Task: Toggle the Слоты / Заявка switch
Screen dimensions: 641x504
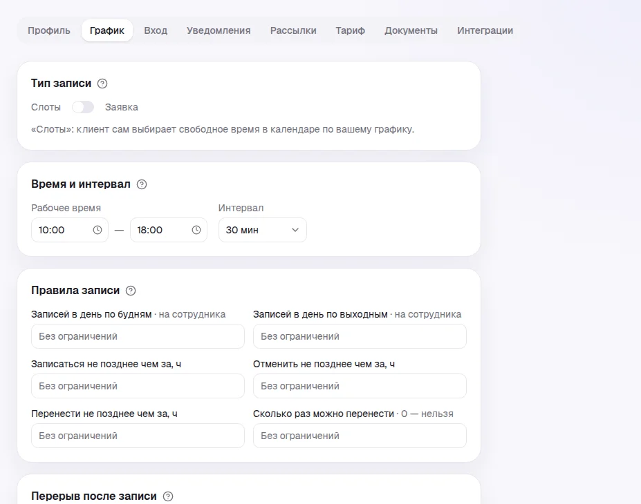Action: [83, 107]
